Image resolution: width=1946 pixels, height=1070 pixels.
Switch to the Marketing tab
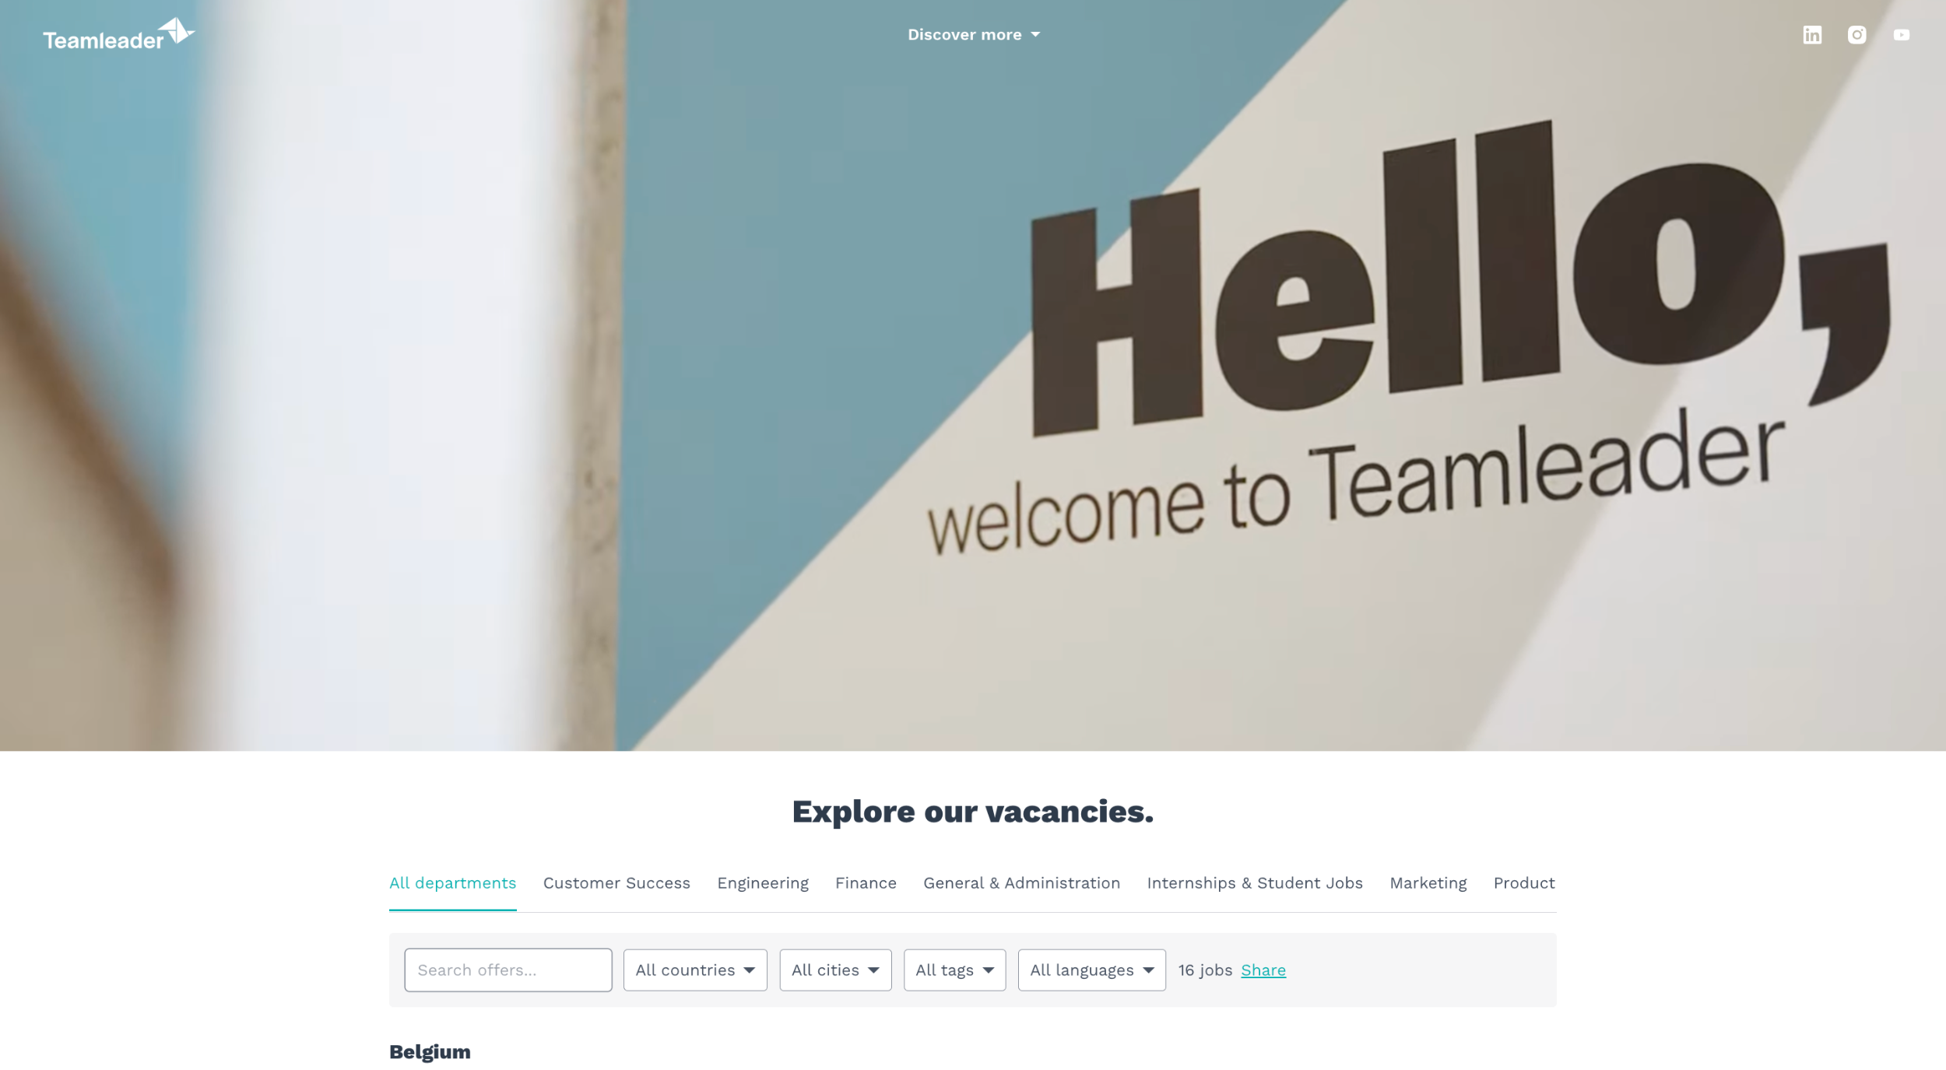(1428, 883)
